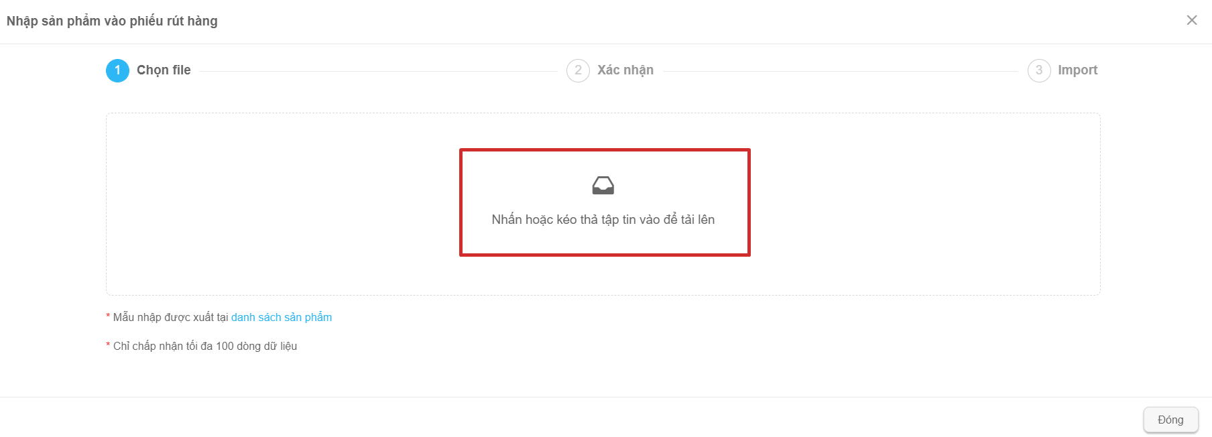This screenshot has height=437, width=1212.
Task: Click the 'Mẫu nhập được xuất tại' text
Action: click(170, 317)
